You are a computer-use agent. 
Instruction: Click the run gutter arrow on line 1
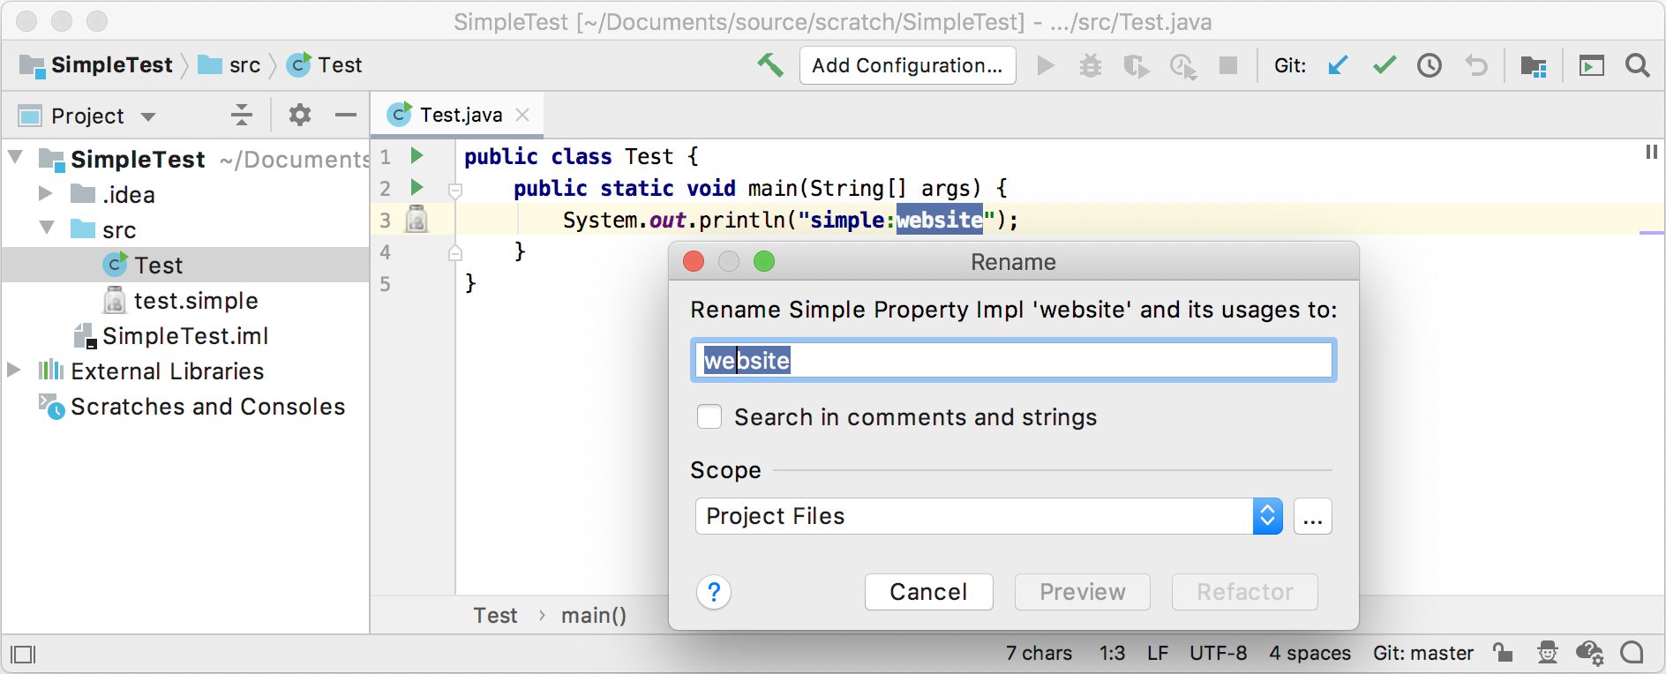(417, 156)
